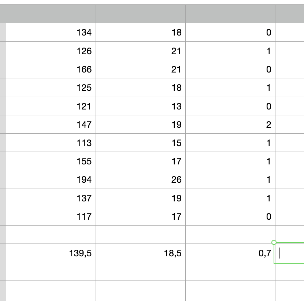Click the average cell showing 139,5
The height and width of the screenshot is (301, 304).
[51, 253]
